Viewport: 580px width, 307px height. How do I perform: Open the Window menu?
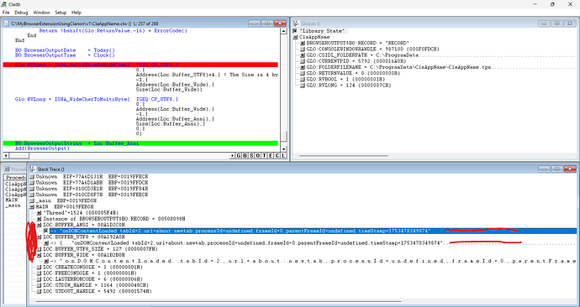pos(41,13)
